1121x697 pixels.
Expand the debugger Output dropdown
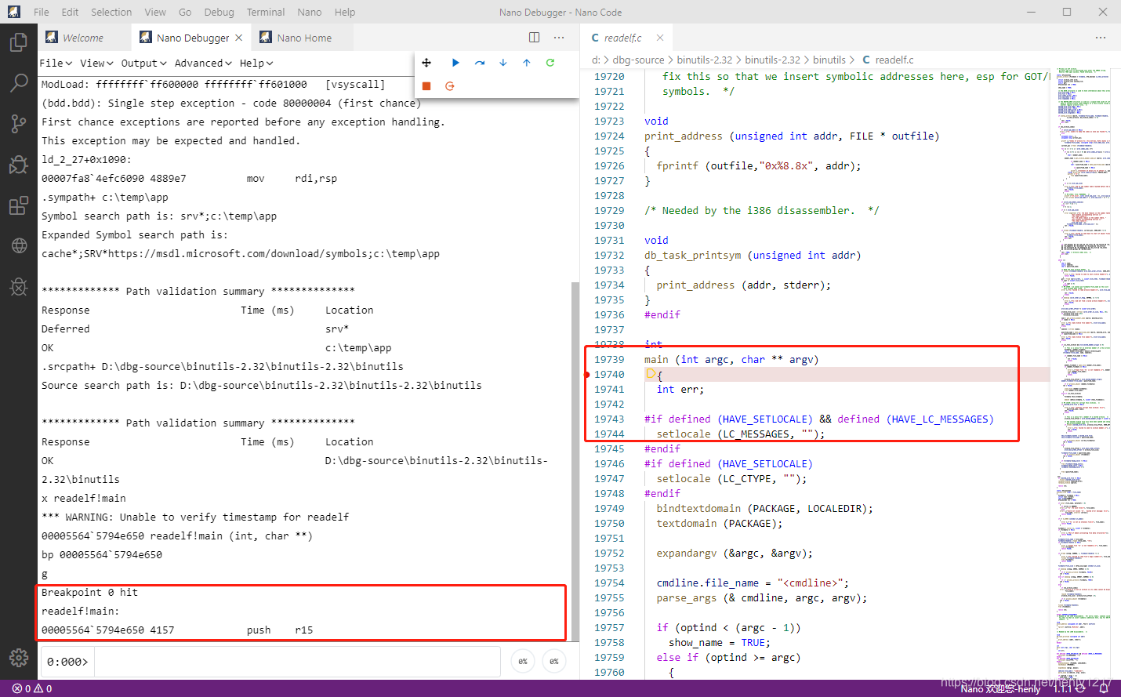143,64
